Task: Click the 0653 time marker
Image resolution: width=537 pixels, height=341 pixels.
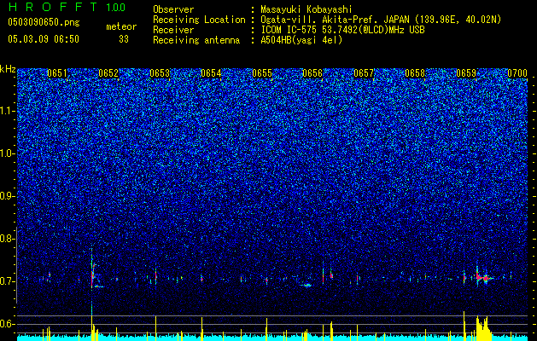Action: 160,73
